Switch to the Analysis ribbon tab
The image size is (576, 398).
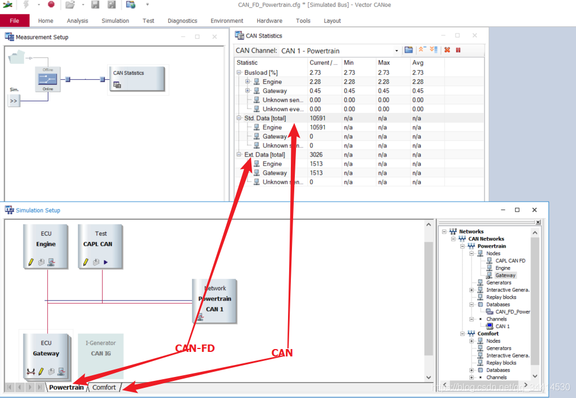coord(78,20)
